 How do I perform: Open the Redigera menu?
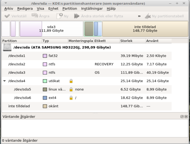click(25, 8)
